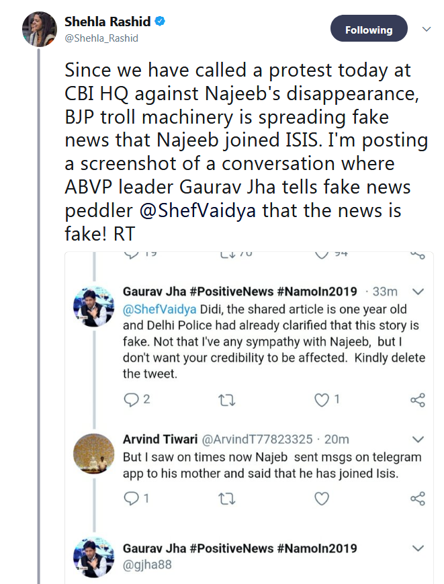The width and height of the screenshot is (444, 584).
Task: Open the tweet options chevron next to Following
Action: pos(426,30)
